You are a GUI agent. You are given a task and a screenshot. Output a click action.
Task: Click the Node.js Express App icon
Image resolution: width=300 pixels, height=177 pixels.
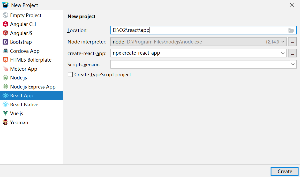[x=5, y=87]
